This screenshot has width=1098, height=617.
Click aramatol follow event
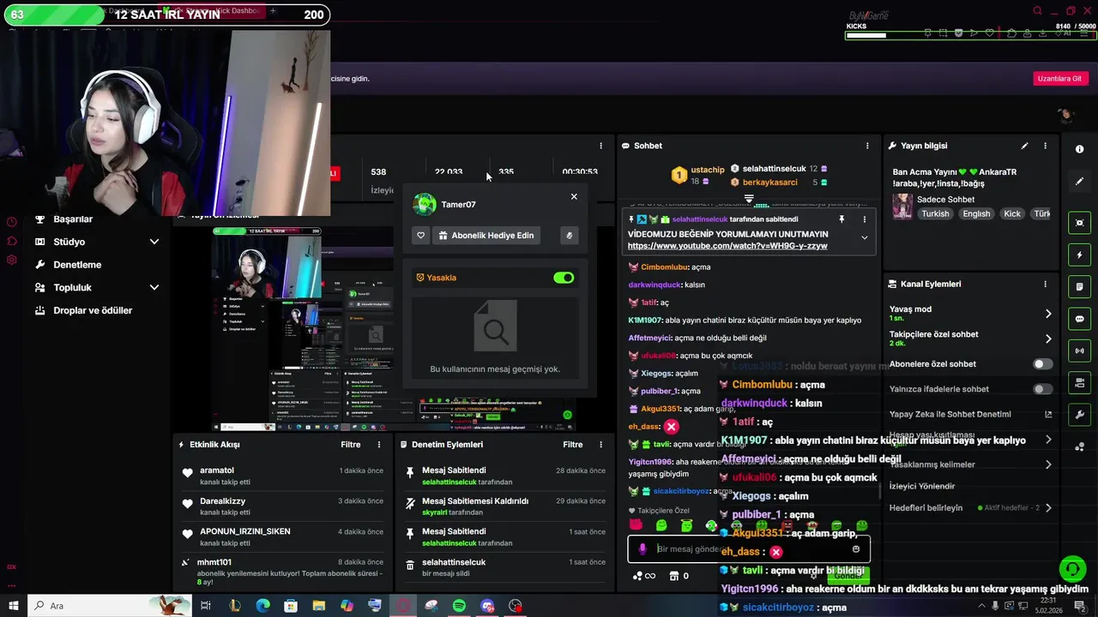click(x=281, y=476)
